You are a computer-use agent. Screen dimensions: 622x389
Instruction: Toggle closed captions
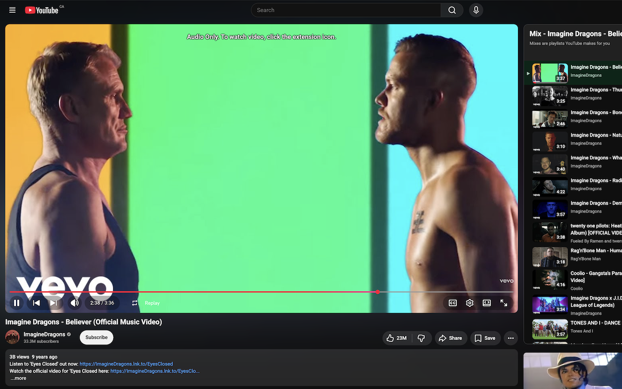pyautogui.click(x=453, y=303)
